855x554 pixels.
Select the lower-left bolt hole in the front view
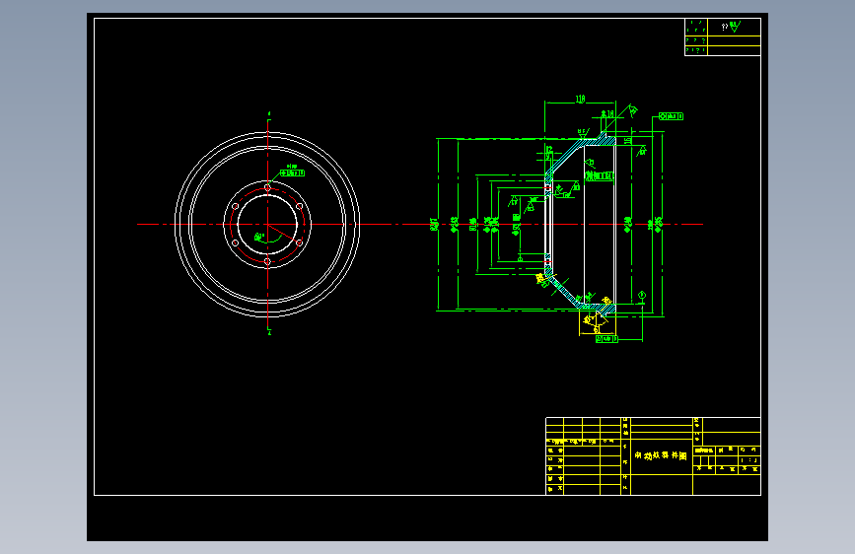(235, 243)
